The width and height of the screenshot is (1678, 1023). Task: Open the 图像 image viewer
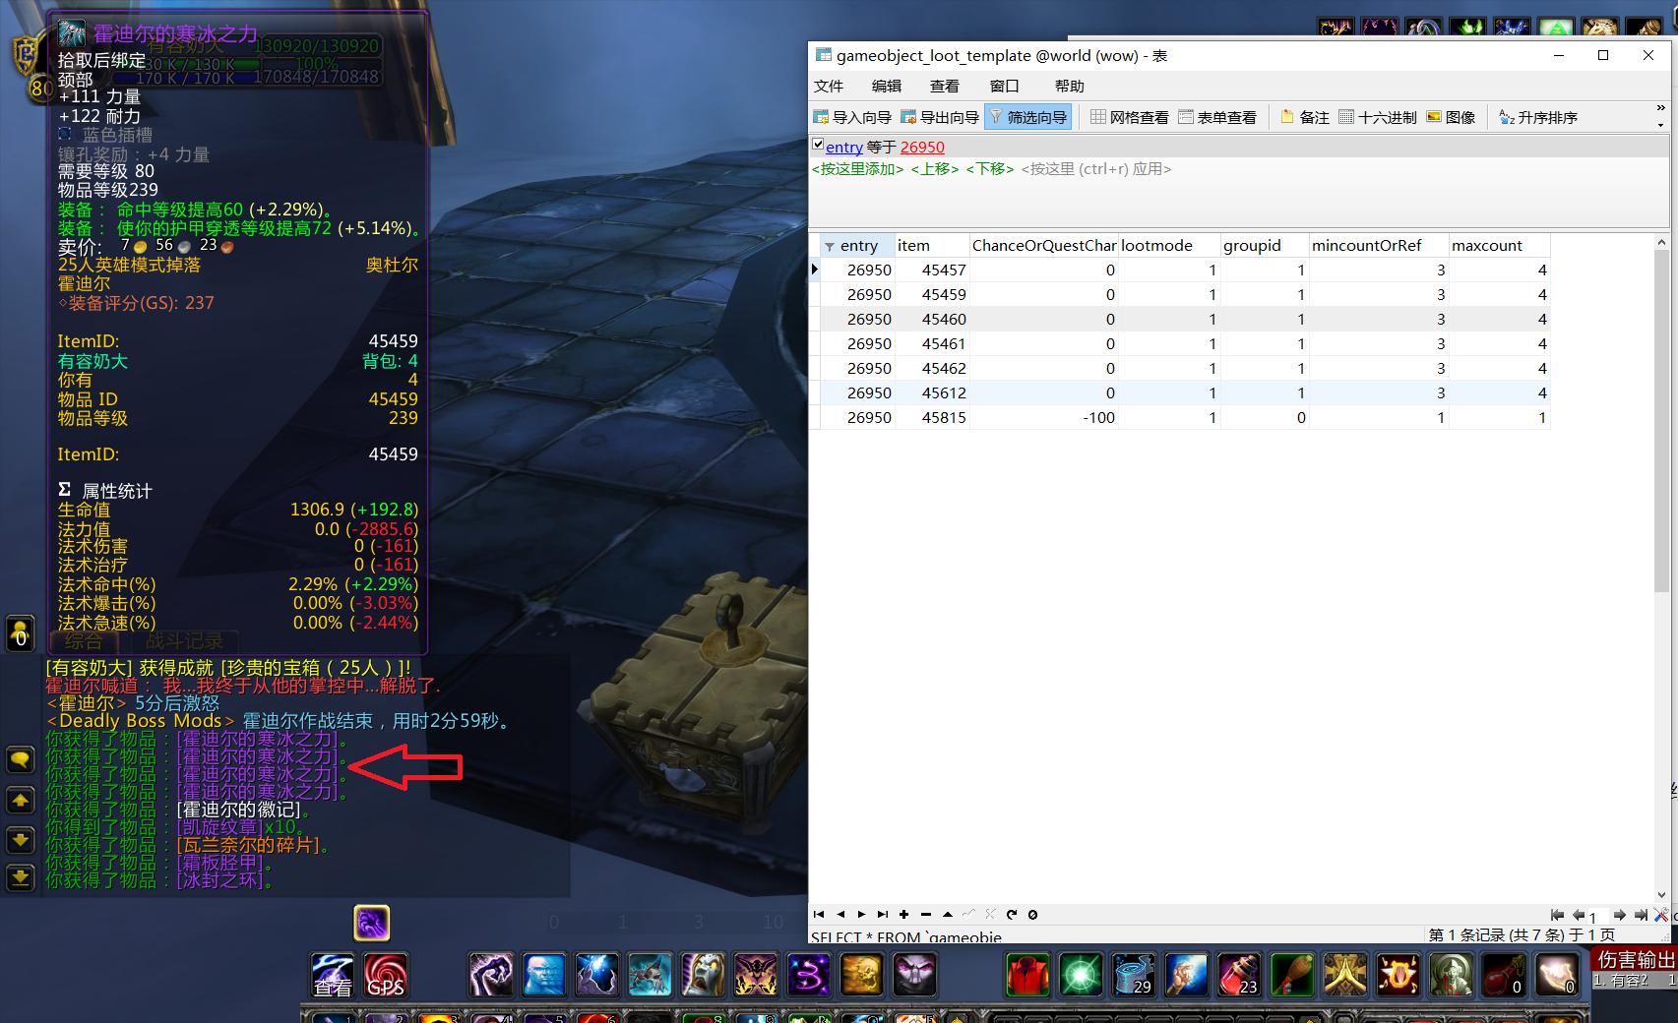pos(1452,118)
